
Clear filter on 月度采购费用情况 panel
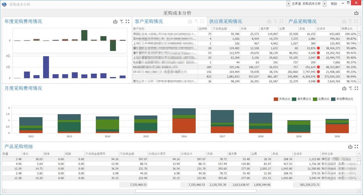click(x=351, y=89)
